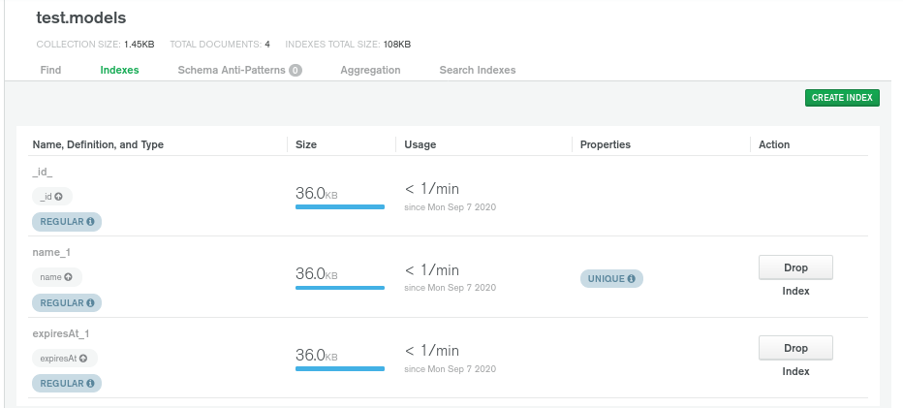Go to the Aggregation tab

[x=370, y=70]
